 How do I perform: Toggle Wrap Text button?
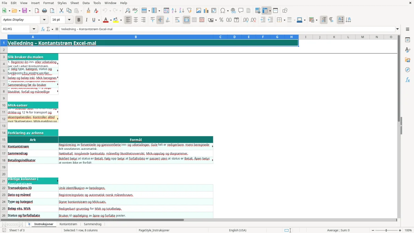coord(177,20)
